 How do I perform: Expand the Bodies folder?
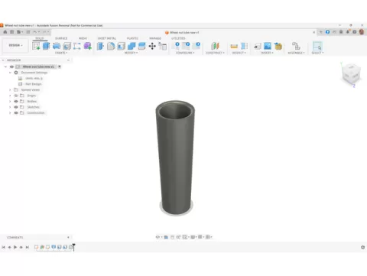(x=10, y=101)
